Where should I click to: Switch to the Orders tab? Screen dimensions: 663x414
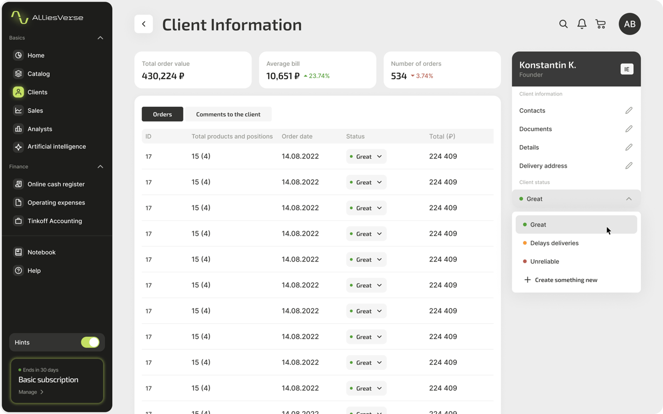[163, 114]
